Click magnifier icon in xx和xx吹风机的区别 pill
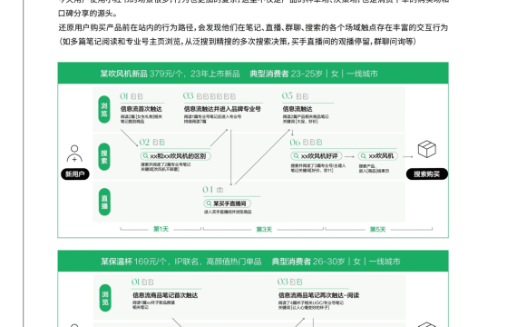This screenshot has height=327, width=517. point(145,156)
